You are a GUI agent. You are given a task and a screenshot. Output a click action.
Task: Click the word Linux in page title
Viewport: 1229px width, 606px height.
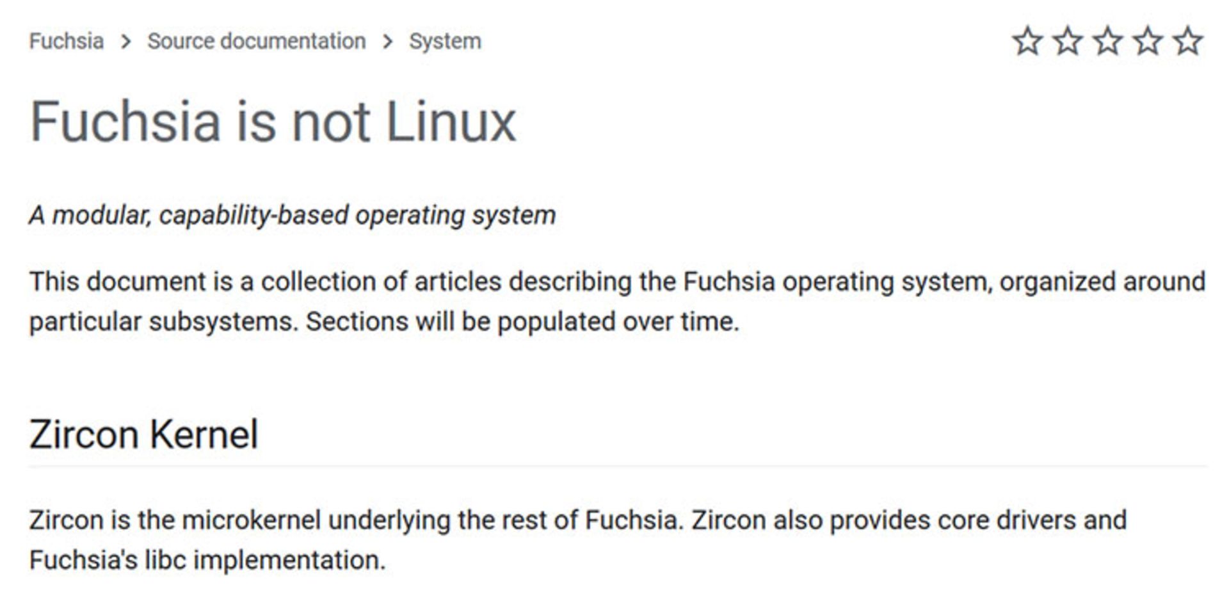(451, 121)
